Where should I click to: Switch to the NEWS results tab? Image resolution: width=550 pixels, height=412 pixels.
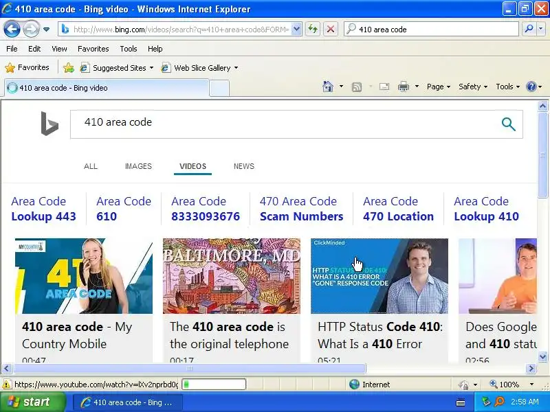[244, 166]
